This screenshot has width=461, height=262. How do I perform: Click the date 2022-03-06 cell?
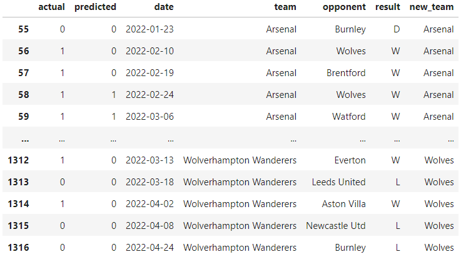click(149, 117)
